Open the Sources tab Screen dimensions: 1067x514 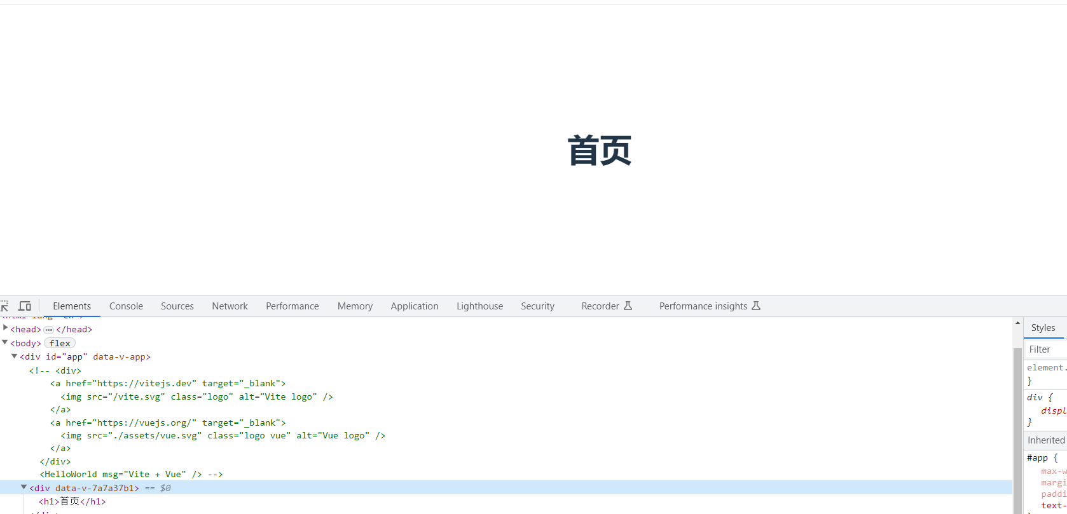pyautogui.click(x=177, y=306)
